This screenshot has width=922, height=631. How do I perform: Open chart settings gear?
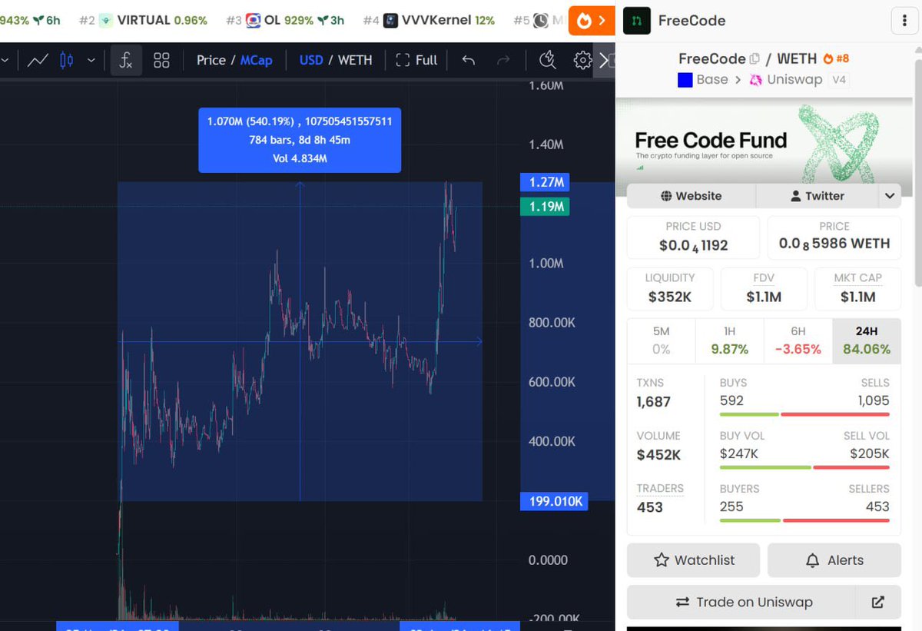coord(582,60)
